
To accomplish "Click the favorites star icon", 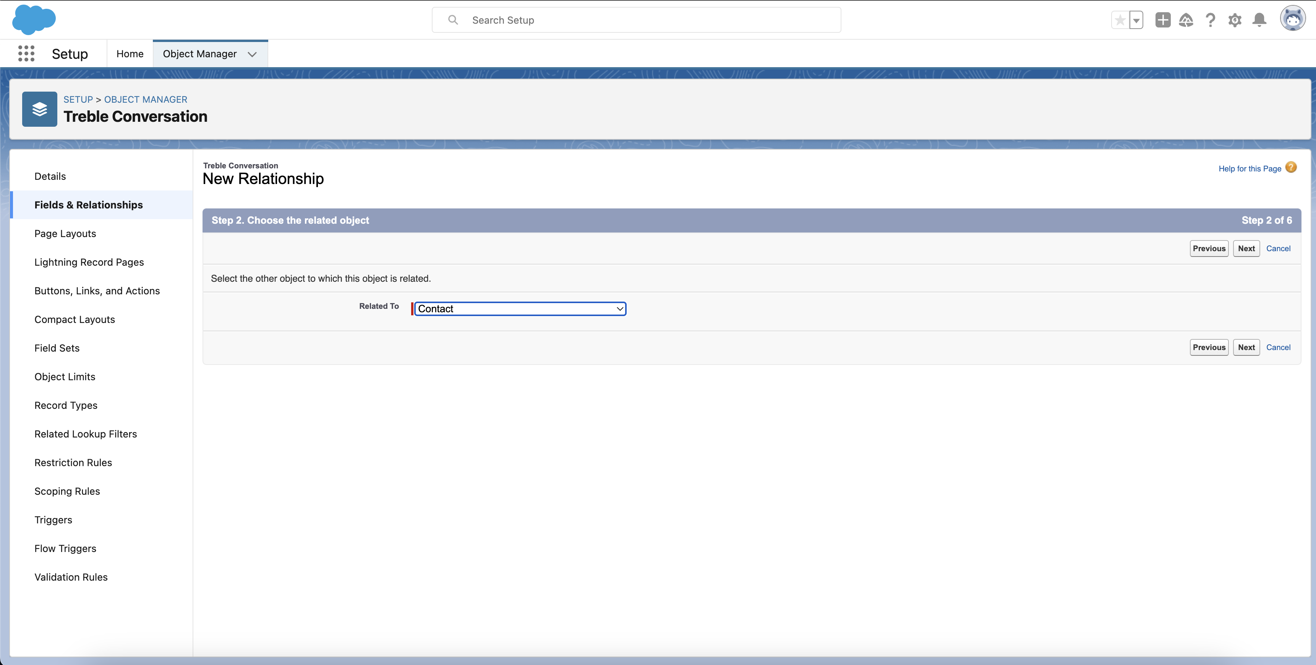I will click(x=1120, y=20).
